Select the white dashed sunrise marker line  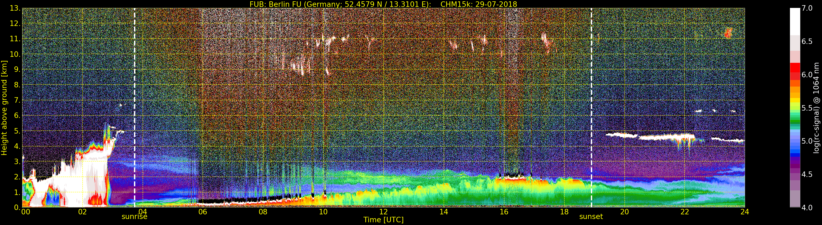tap(135, 108)
